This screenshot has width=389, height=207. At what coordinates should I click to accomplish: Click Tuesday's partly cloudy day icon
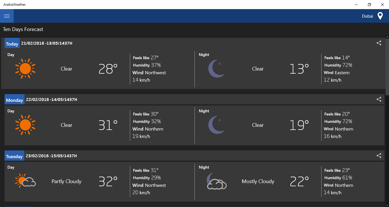(25, 181)
